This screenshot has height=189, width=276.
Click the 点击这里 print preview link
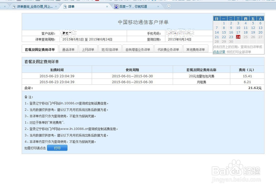click(219, 52)
